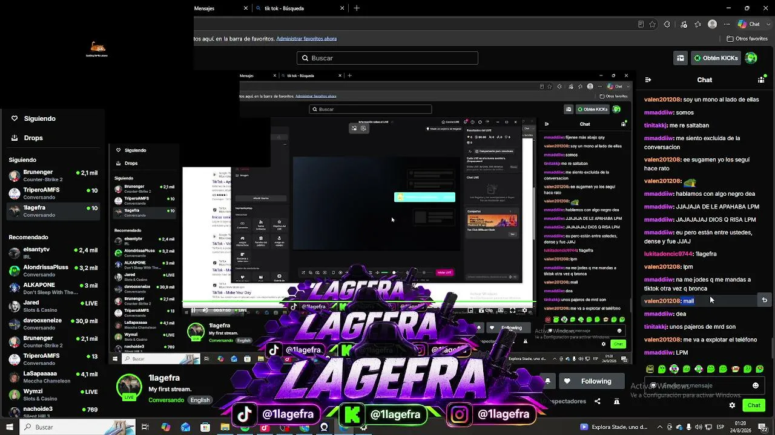Image resolution: width=775 pixels, height=435 pixels.
Task: Open ALKAPONE recommended channel
Action: pyautogui.click(x=53, y=288)
